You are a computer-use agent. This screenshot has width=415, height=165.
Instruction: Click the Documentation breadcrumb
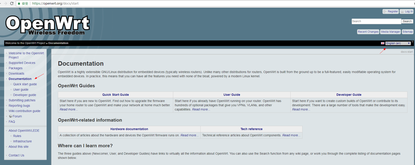coord(58,43)
